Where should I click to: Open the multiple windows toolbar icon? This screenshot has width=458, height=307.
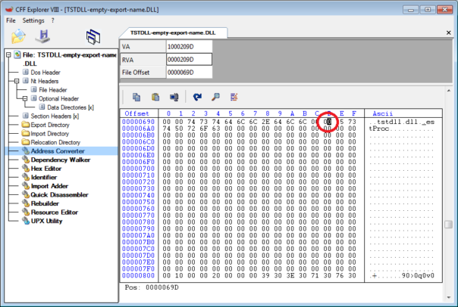pyautogui.click(x=93, y=37)
